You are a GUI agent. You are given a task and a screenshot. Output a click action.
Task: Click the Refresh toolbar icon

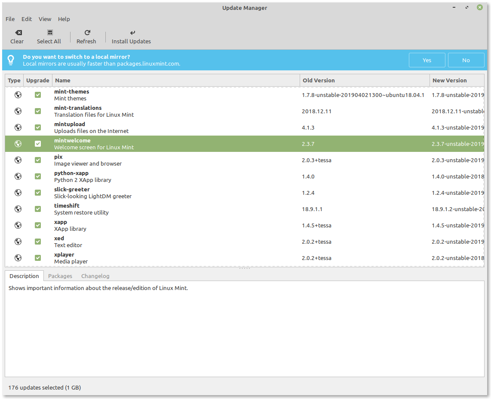[86, 32]
